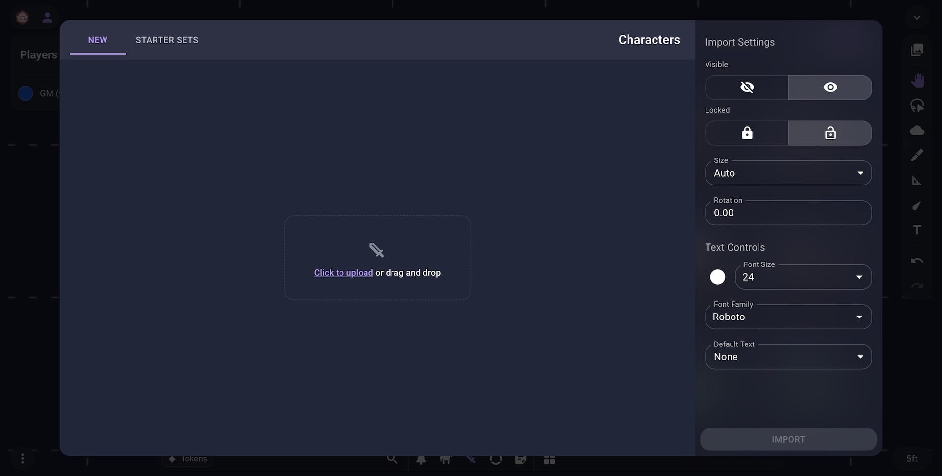The width and height of the screenshot is (942, 476).
Task: Open the Size dropdown showing Auto
Action: tap(788, 173)
